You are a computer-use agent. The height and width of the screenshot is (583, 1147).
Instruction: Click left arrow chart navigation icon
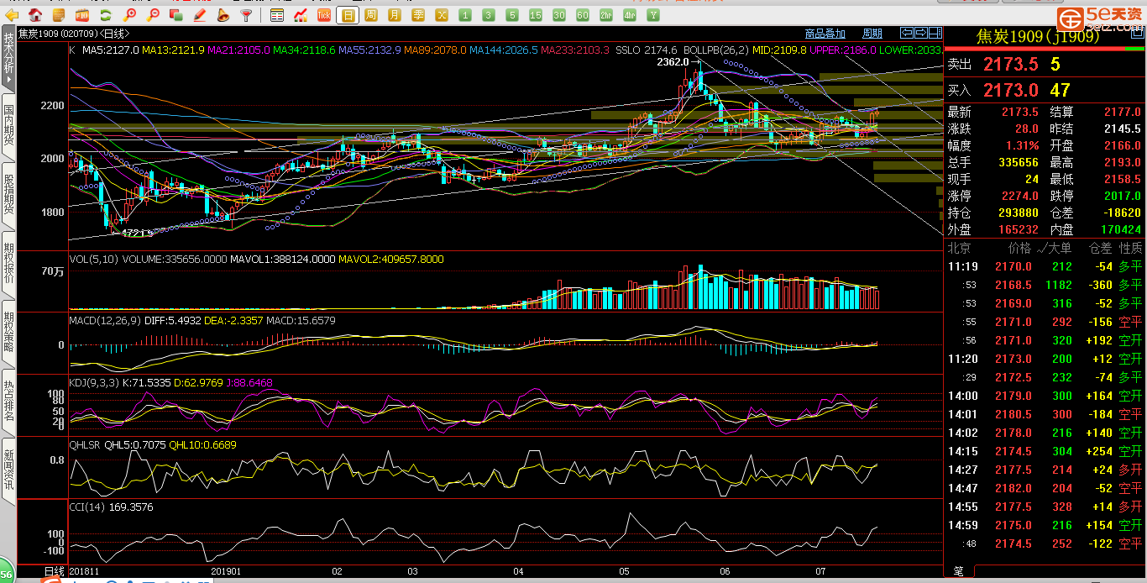click(x=906, y=33)
